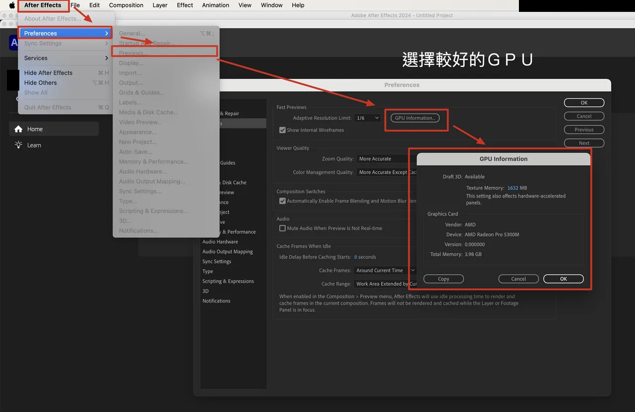
Task: Click Cancel in Preferences dialog
Action: (584, 116)
